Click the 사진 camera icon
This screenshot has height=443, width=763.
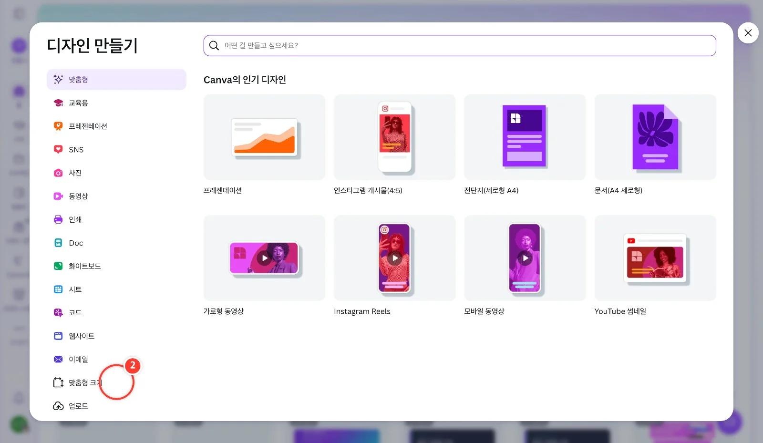pyautogui.click(x=58, y=173)
